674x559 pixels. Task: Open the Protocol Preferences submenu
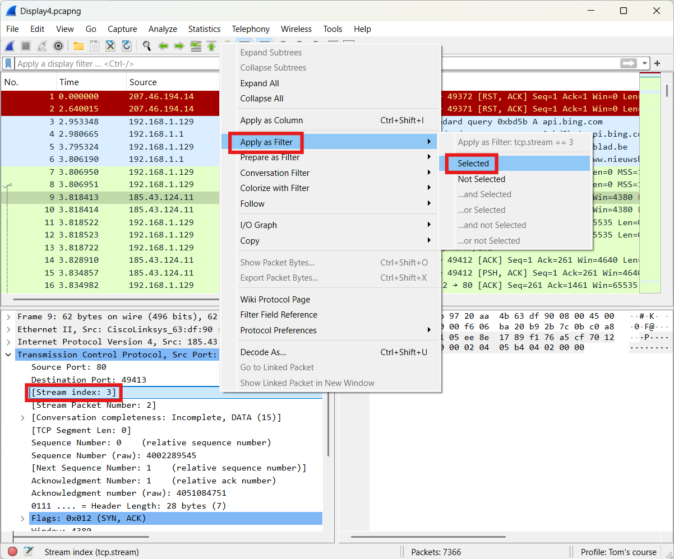coord(329,330)
